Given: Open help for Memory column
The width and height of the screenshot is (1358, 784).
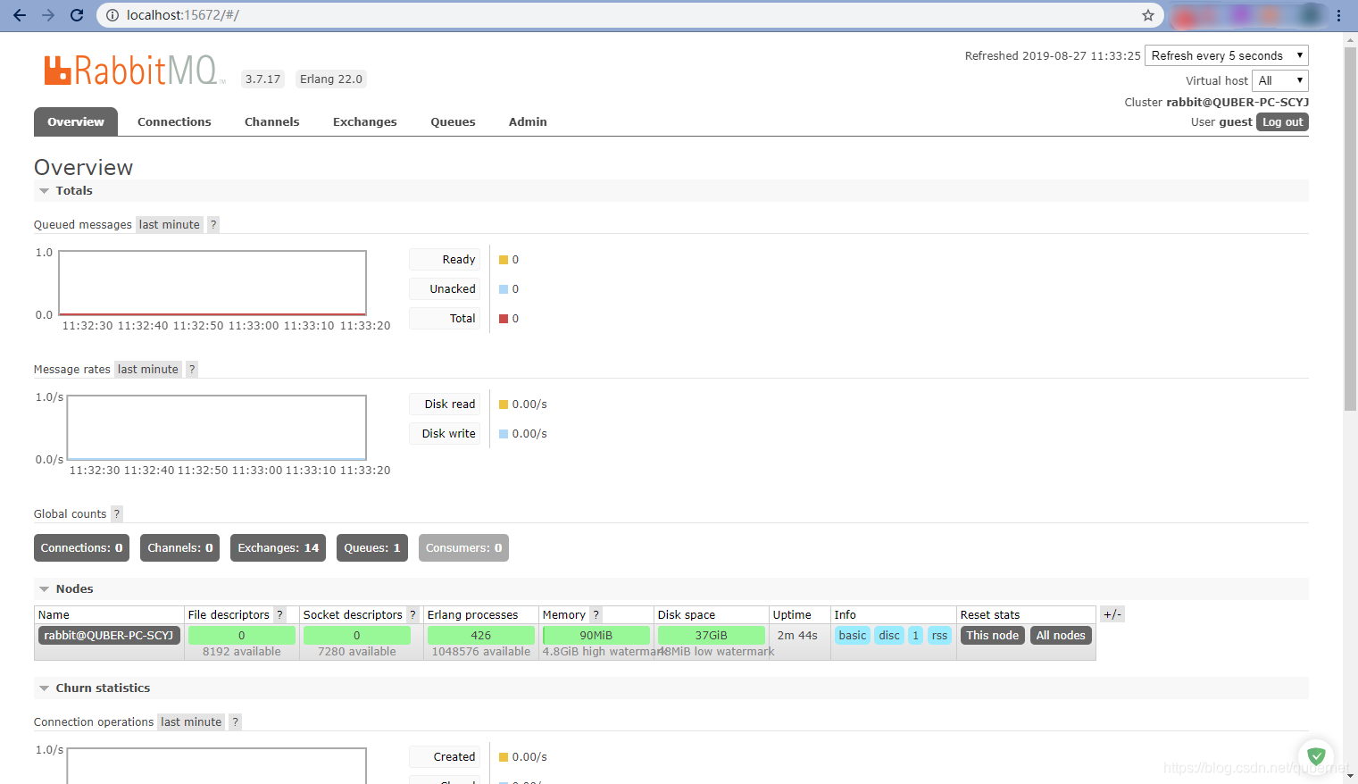Looking at the screenshot, I should [x=596, y=614].
